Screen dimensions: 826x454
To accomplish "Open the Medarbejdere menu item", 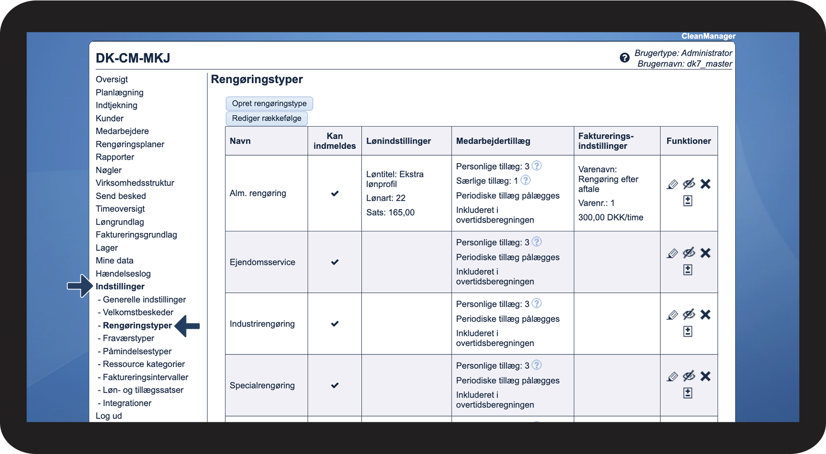I will click(122, 131).
